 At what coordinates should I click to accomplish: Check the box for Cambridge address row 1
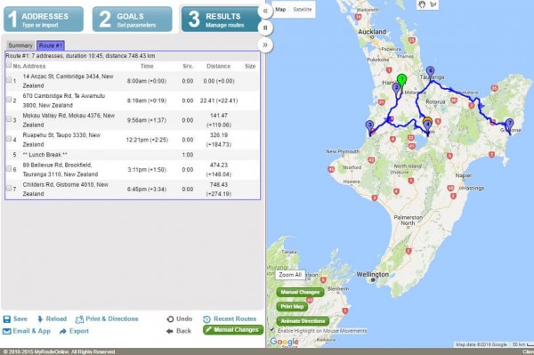pyautogui.click(x=9, y=80)
